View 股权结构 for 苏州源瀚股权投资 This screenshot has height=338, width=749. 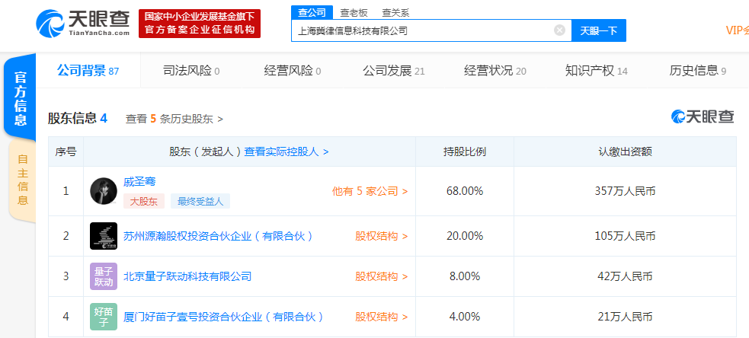tap(381, 236)
